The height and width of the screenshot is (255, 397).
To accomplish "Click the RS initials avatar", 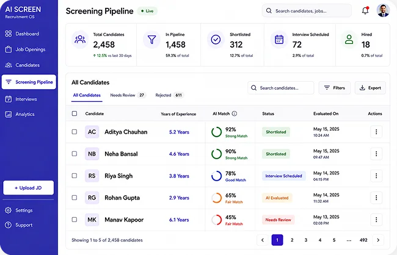I will click(x=92, y=176).
